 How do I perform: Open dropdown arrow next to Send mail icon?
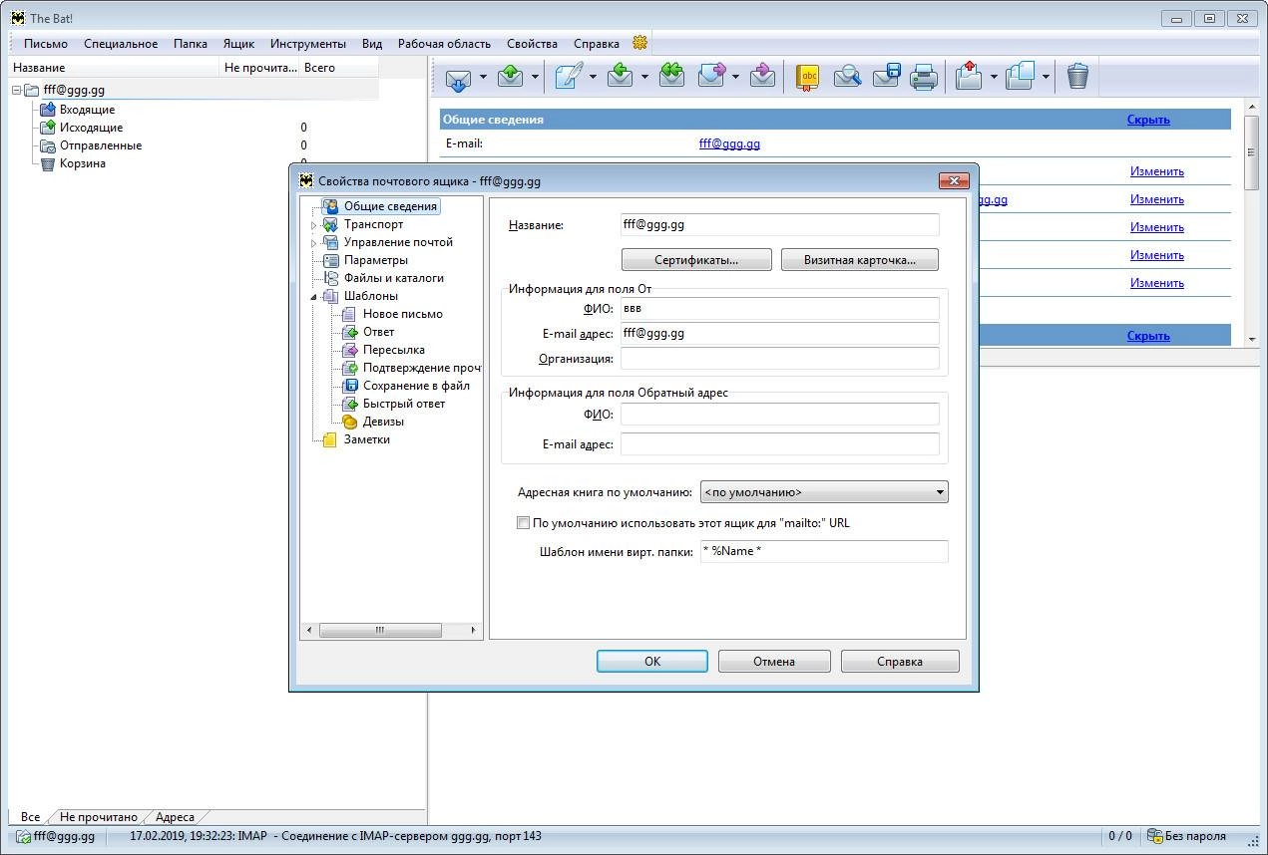click(535, 77)
